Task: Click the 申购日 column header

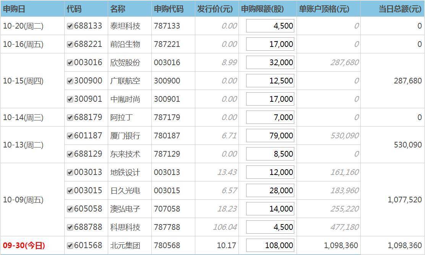Action: [32, 9]
